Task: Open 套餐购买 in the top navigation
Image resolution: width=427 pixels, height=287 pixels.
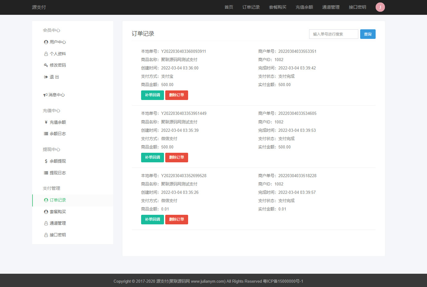Action: point(278,7)
